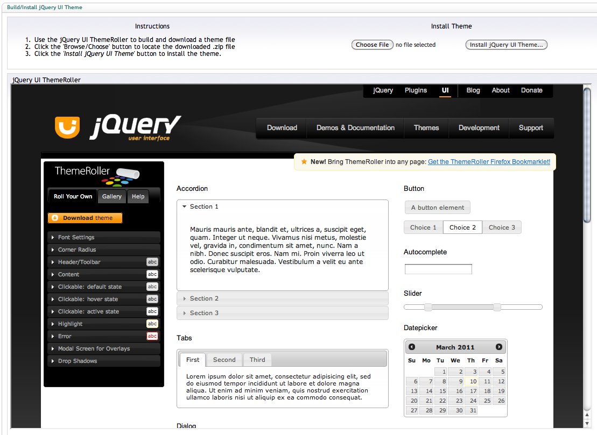Viewport: 597px width, 435px height.
Task: Go to previous month in datepicker
Action: tap(412, 347)
